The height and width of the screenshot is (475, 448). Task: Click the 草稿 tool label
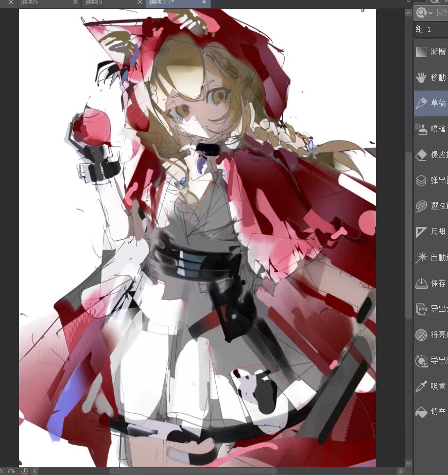coord(438,103)
